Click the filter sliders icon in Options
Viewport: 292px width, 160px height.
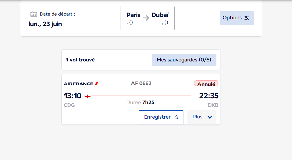[x=247, y=18]
